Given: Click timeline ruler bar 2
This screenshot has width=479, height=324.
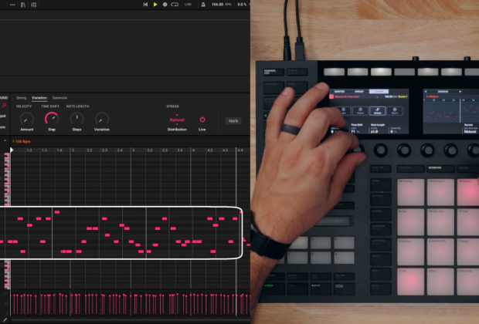Looking at the screenshot, I should tap(73, 150).
